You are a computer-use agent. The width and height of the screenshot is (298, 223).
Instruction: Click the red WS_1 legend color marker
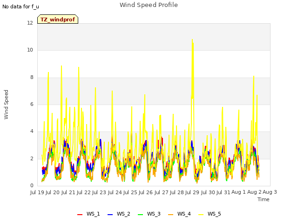point(80,215)
